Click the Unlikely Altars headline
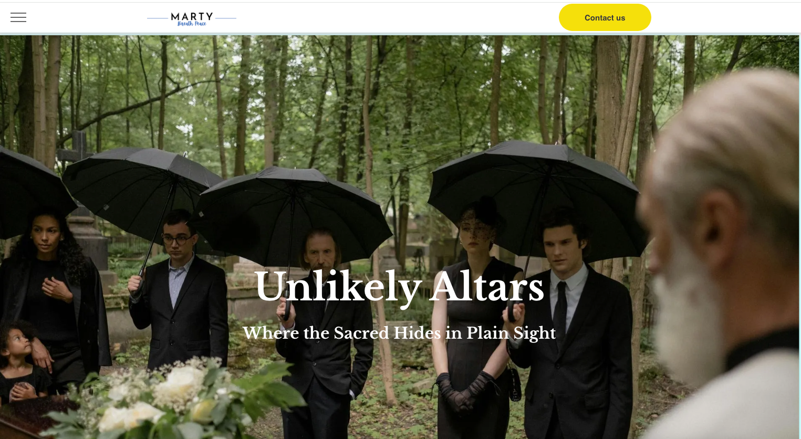The width and height of the screenshot is (801, 439). [x=399, y=286]
